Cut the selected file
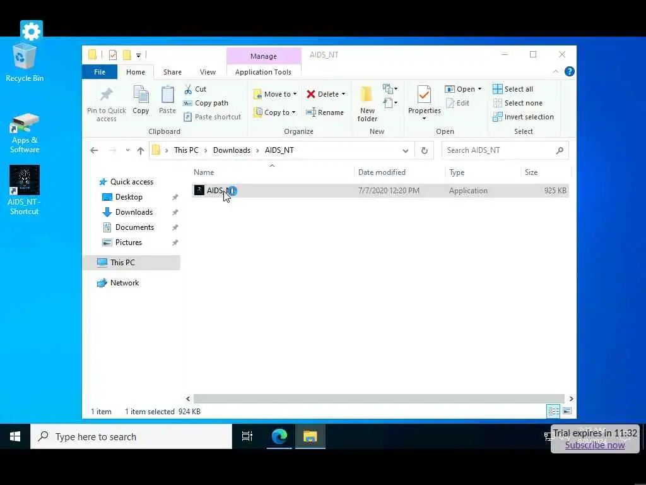Viewport: 646px width, 485px height. click(196, 89)
